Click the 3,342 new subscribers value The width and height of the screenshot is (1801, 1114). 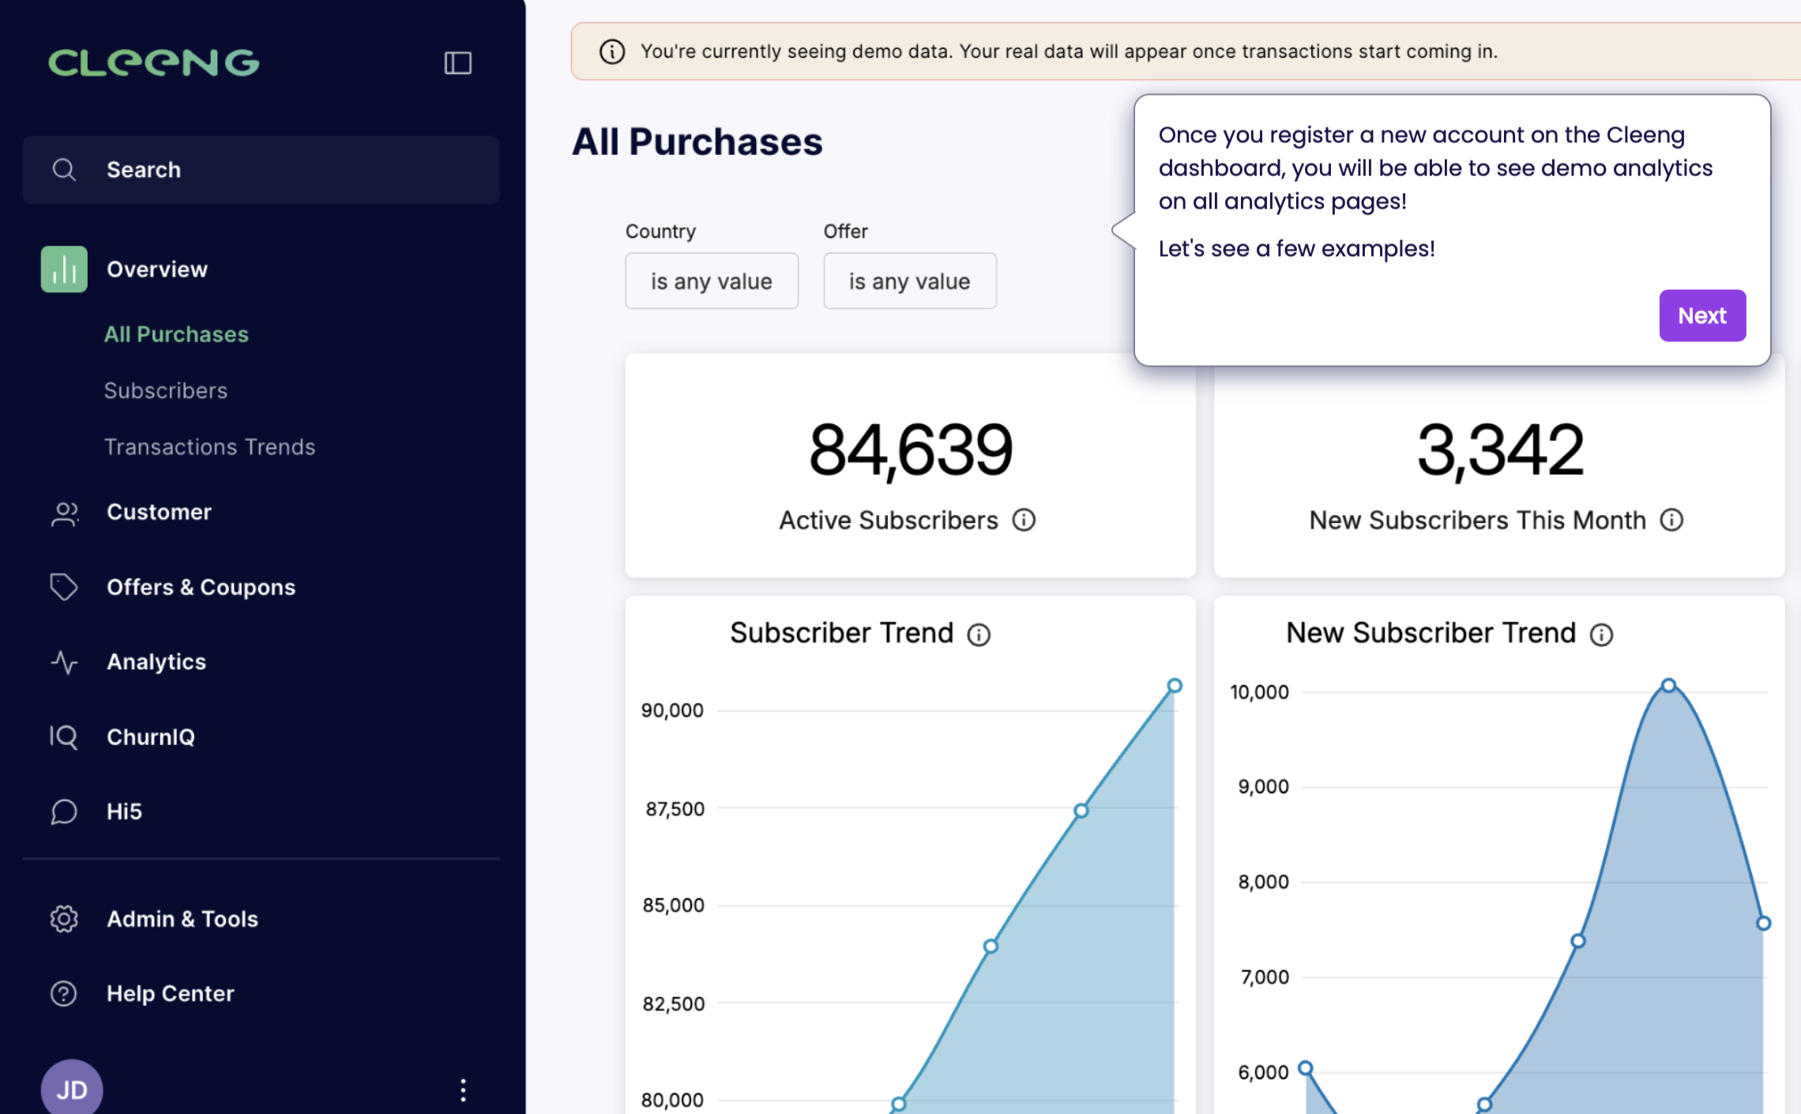coord(1500,450)
